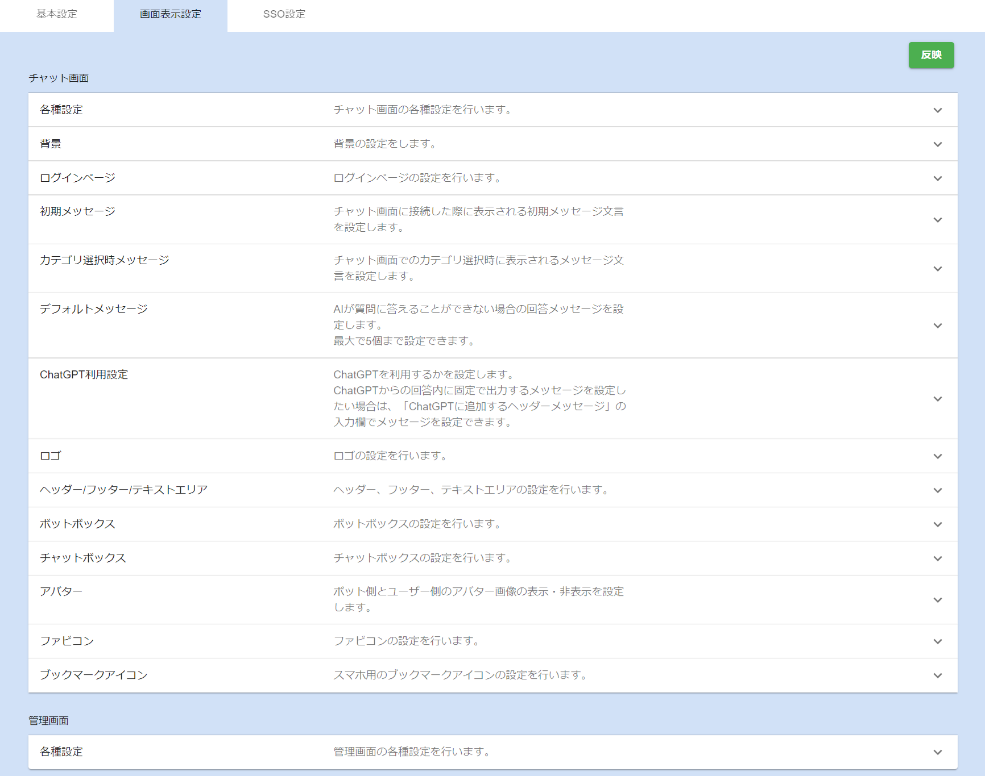Select the 画面表示設定 tab
Viewport: 985px width, 776px height.
pyautogui.click(x=171, y=14)
